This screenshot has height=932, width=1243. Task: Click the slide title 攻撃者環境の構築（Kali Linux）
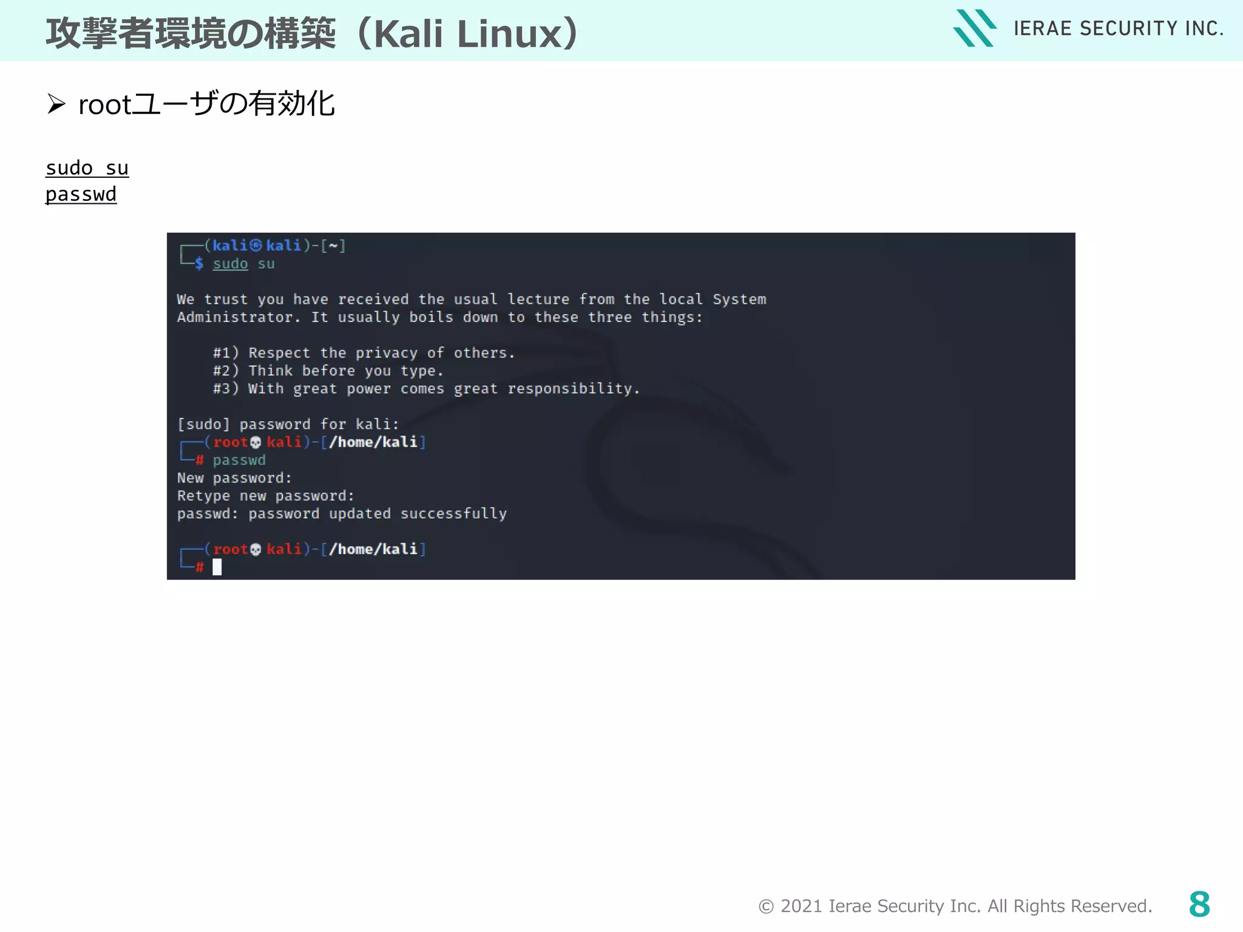point(312,33)
